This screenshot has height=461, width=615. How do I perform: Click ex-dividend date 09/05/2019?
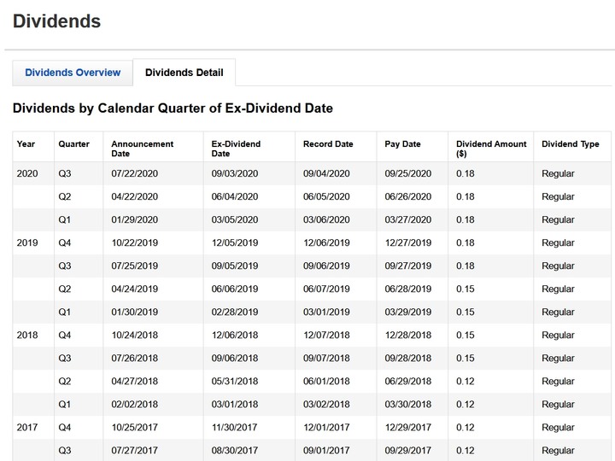coord(235,266)
